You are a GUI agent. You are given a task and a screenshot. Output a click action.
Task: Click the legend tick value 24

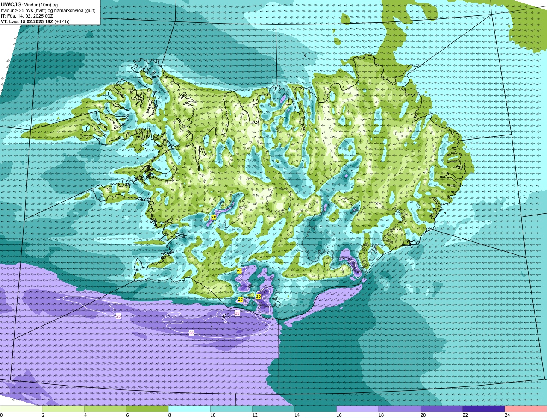coord(507,415)
